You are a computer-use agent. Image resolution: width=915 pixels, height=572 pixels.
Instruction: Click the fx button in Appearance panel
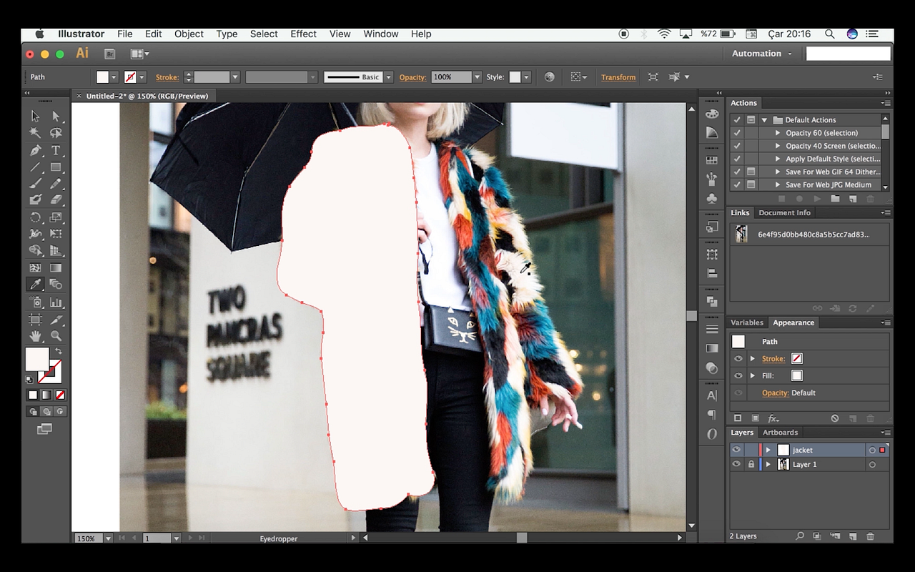(x=773, y=418)
